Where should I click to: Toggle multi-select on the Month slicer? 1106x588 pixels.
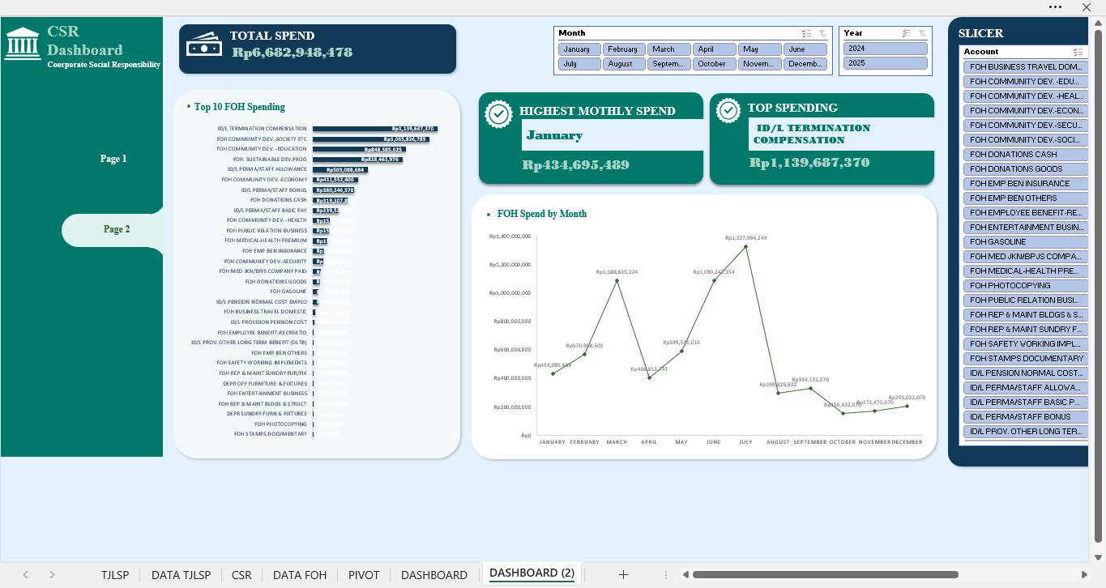point(806,33)
